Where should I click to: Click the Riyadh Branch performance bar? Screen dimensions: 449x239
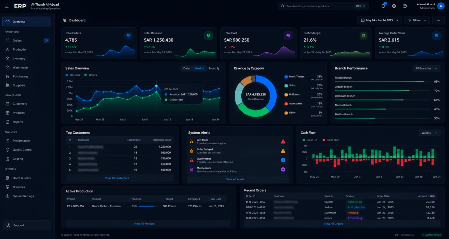click(x=382, y=81)
